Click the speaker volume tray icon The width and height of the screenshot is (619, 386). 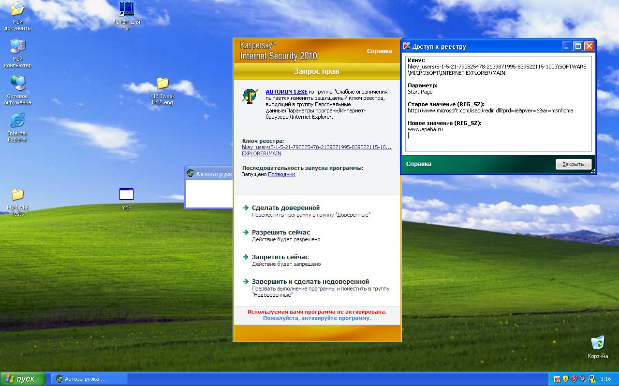pyautogui.click(x=583, y=379)
